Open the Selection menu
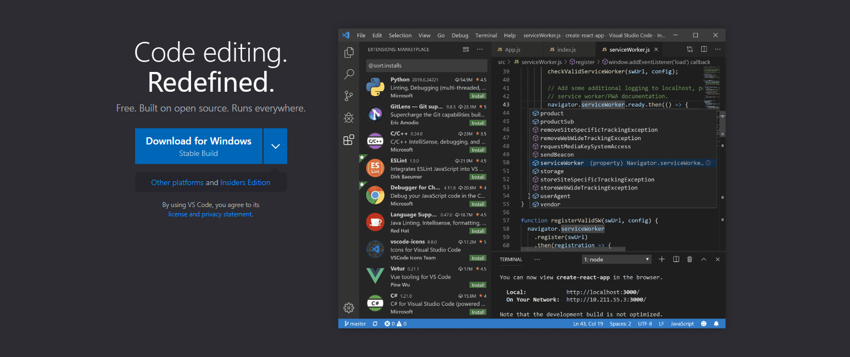The width and height of the screenshot is (850, 357). pos(400,35)
